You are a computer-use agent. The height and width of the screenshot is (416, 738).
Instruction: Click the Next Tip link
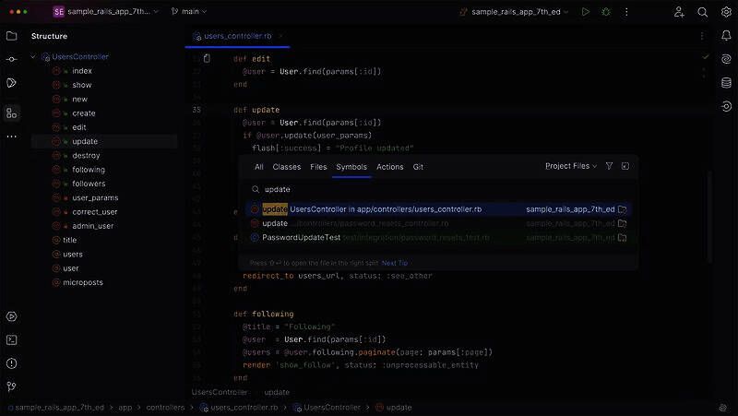point(395,263)
